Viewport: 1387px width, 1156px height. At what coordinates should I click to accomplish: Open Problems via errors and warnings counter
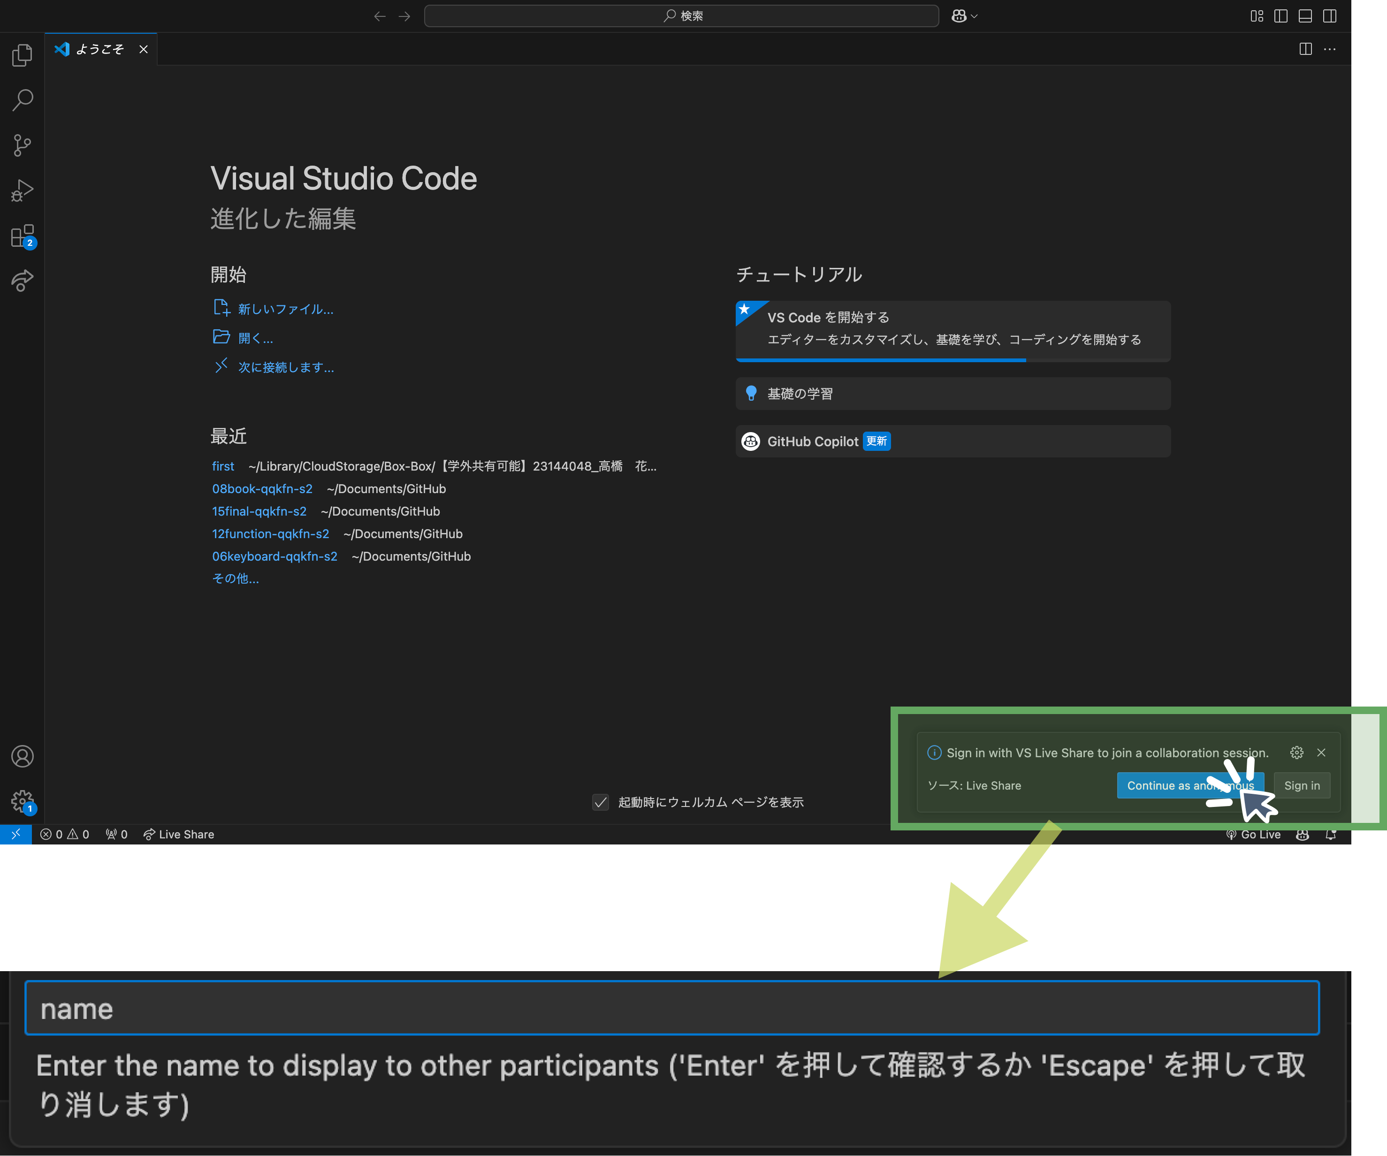coord(65,834)
